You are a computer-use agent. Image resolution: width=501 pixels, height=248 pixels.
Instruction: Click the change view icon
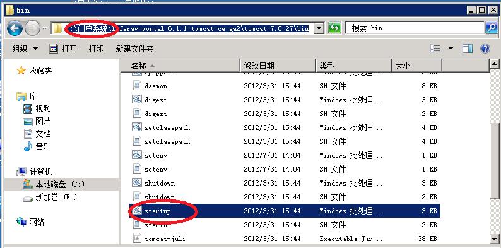coord(435,49)
